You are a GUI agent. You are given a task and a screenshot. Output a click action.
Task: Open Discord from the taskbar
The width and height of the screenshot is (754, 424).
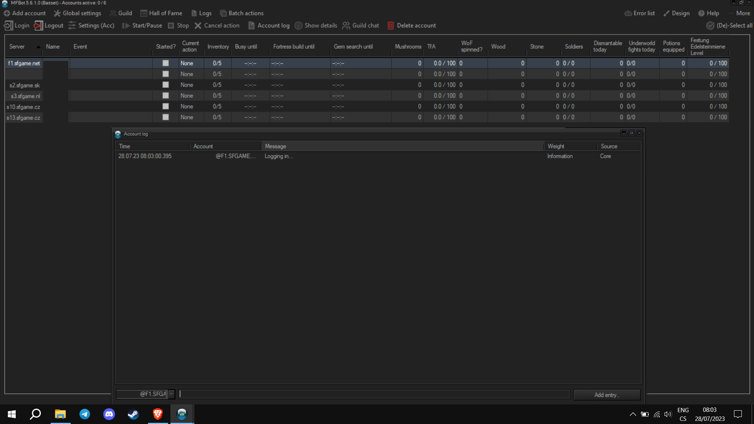point(109,414)
